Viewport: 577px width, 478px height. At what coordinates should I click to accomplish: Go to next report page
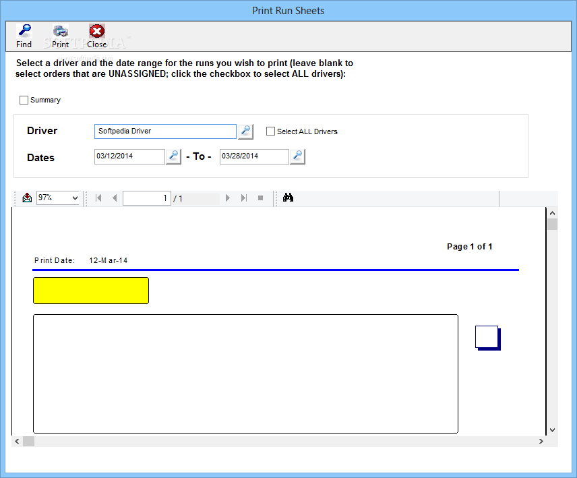click(x=227, y=198)
